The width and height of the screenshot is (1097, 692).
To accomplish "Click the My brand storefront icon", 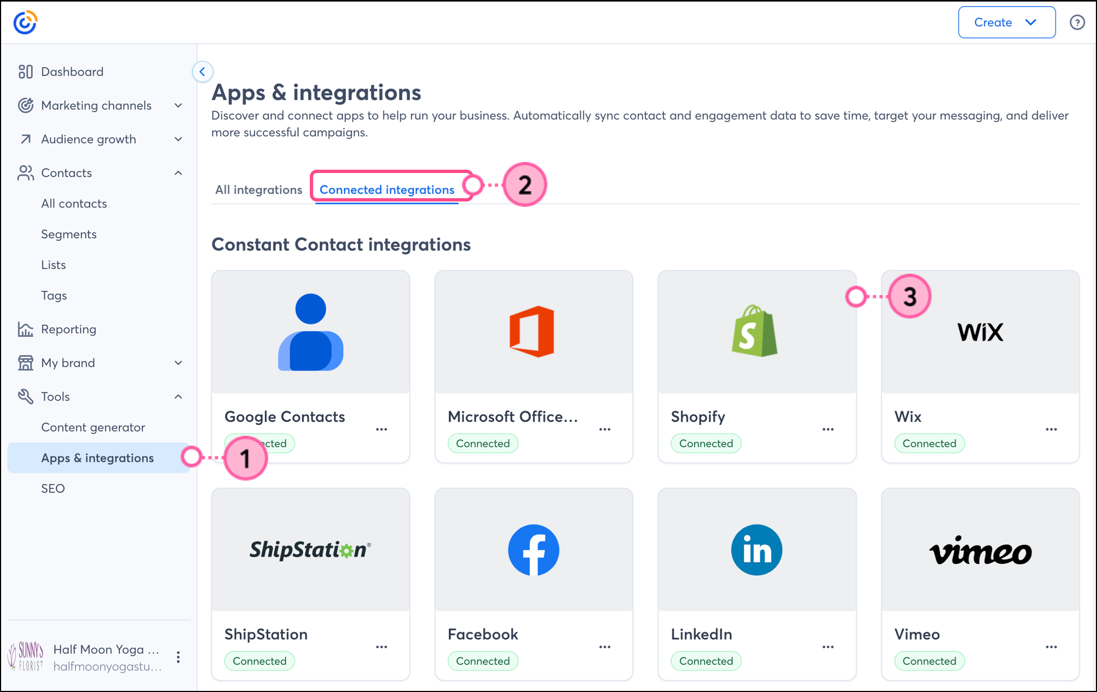I will [x=25, y=363].
